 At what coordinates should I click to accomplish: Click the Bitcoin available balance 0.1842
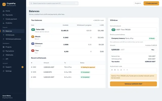click(66, 38)
